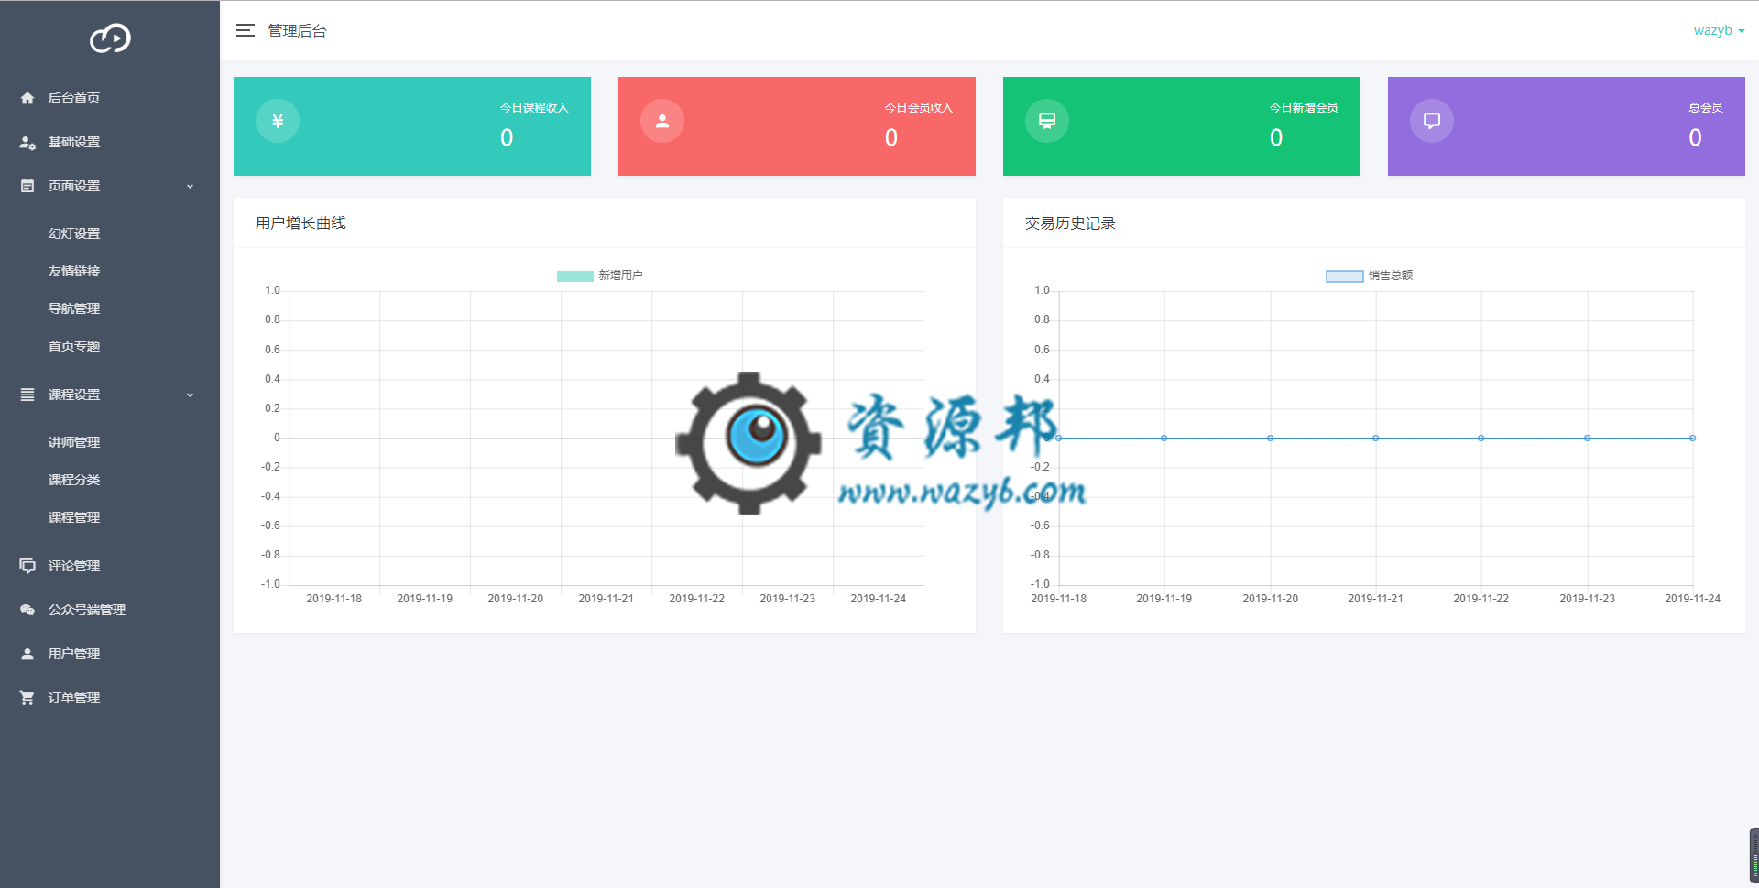Collapse the 页面设置 chevron
This screenshot has width=1759, height=888.
point(191,186)
